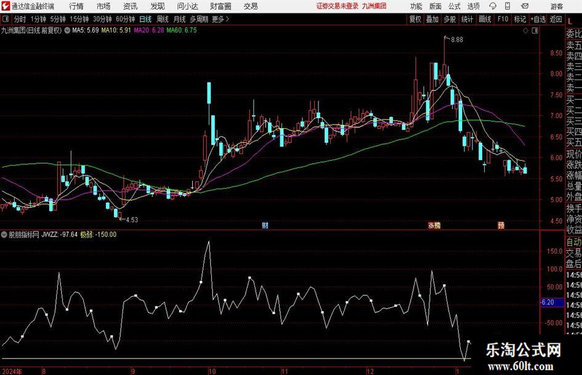Click the 返回 back button
582x375 pixels.
tap(556, 19)
